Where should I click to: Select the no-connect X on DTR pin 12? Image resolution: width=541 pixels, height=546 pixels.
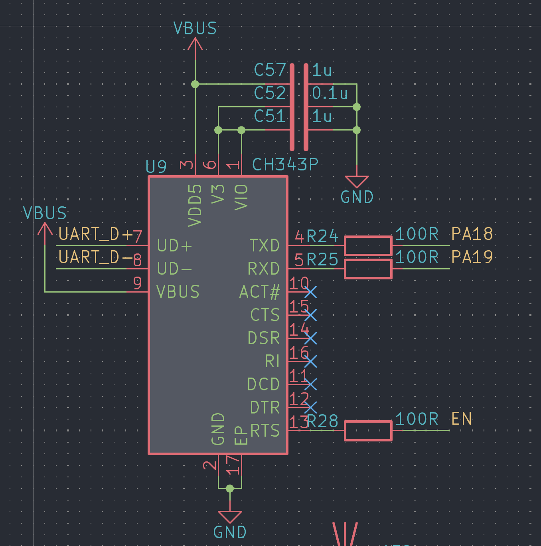point(310,408)
